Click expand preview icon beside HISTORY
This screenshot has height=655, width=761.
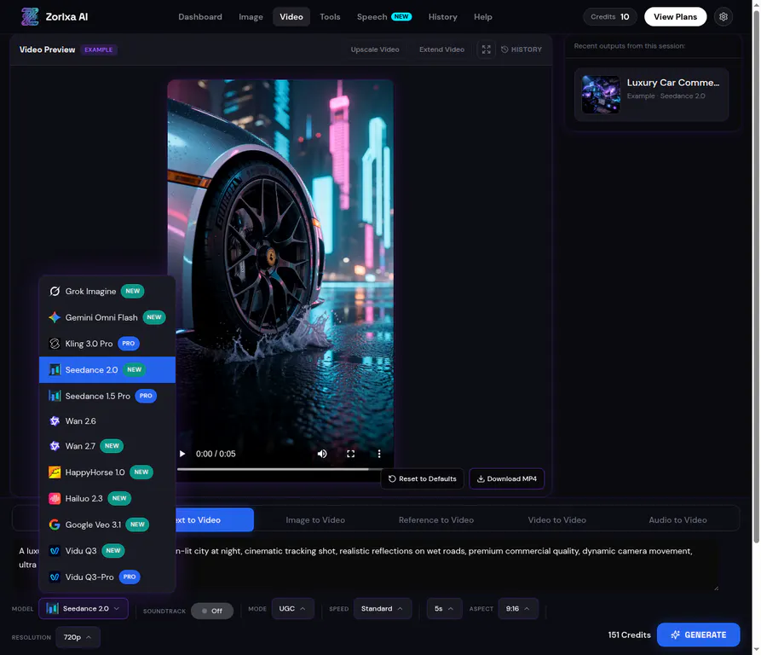coord(487,49)
